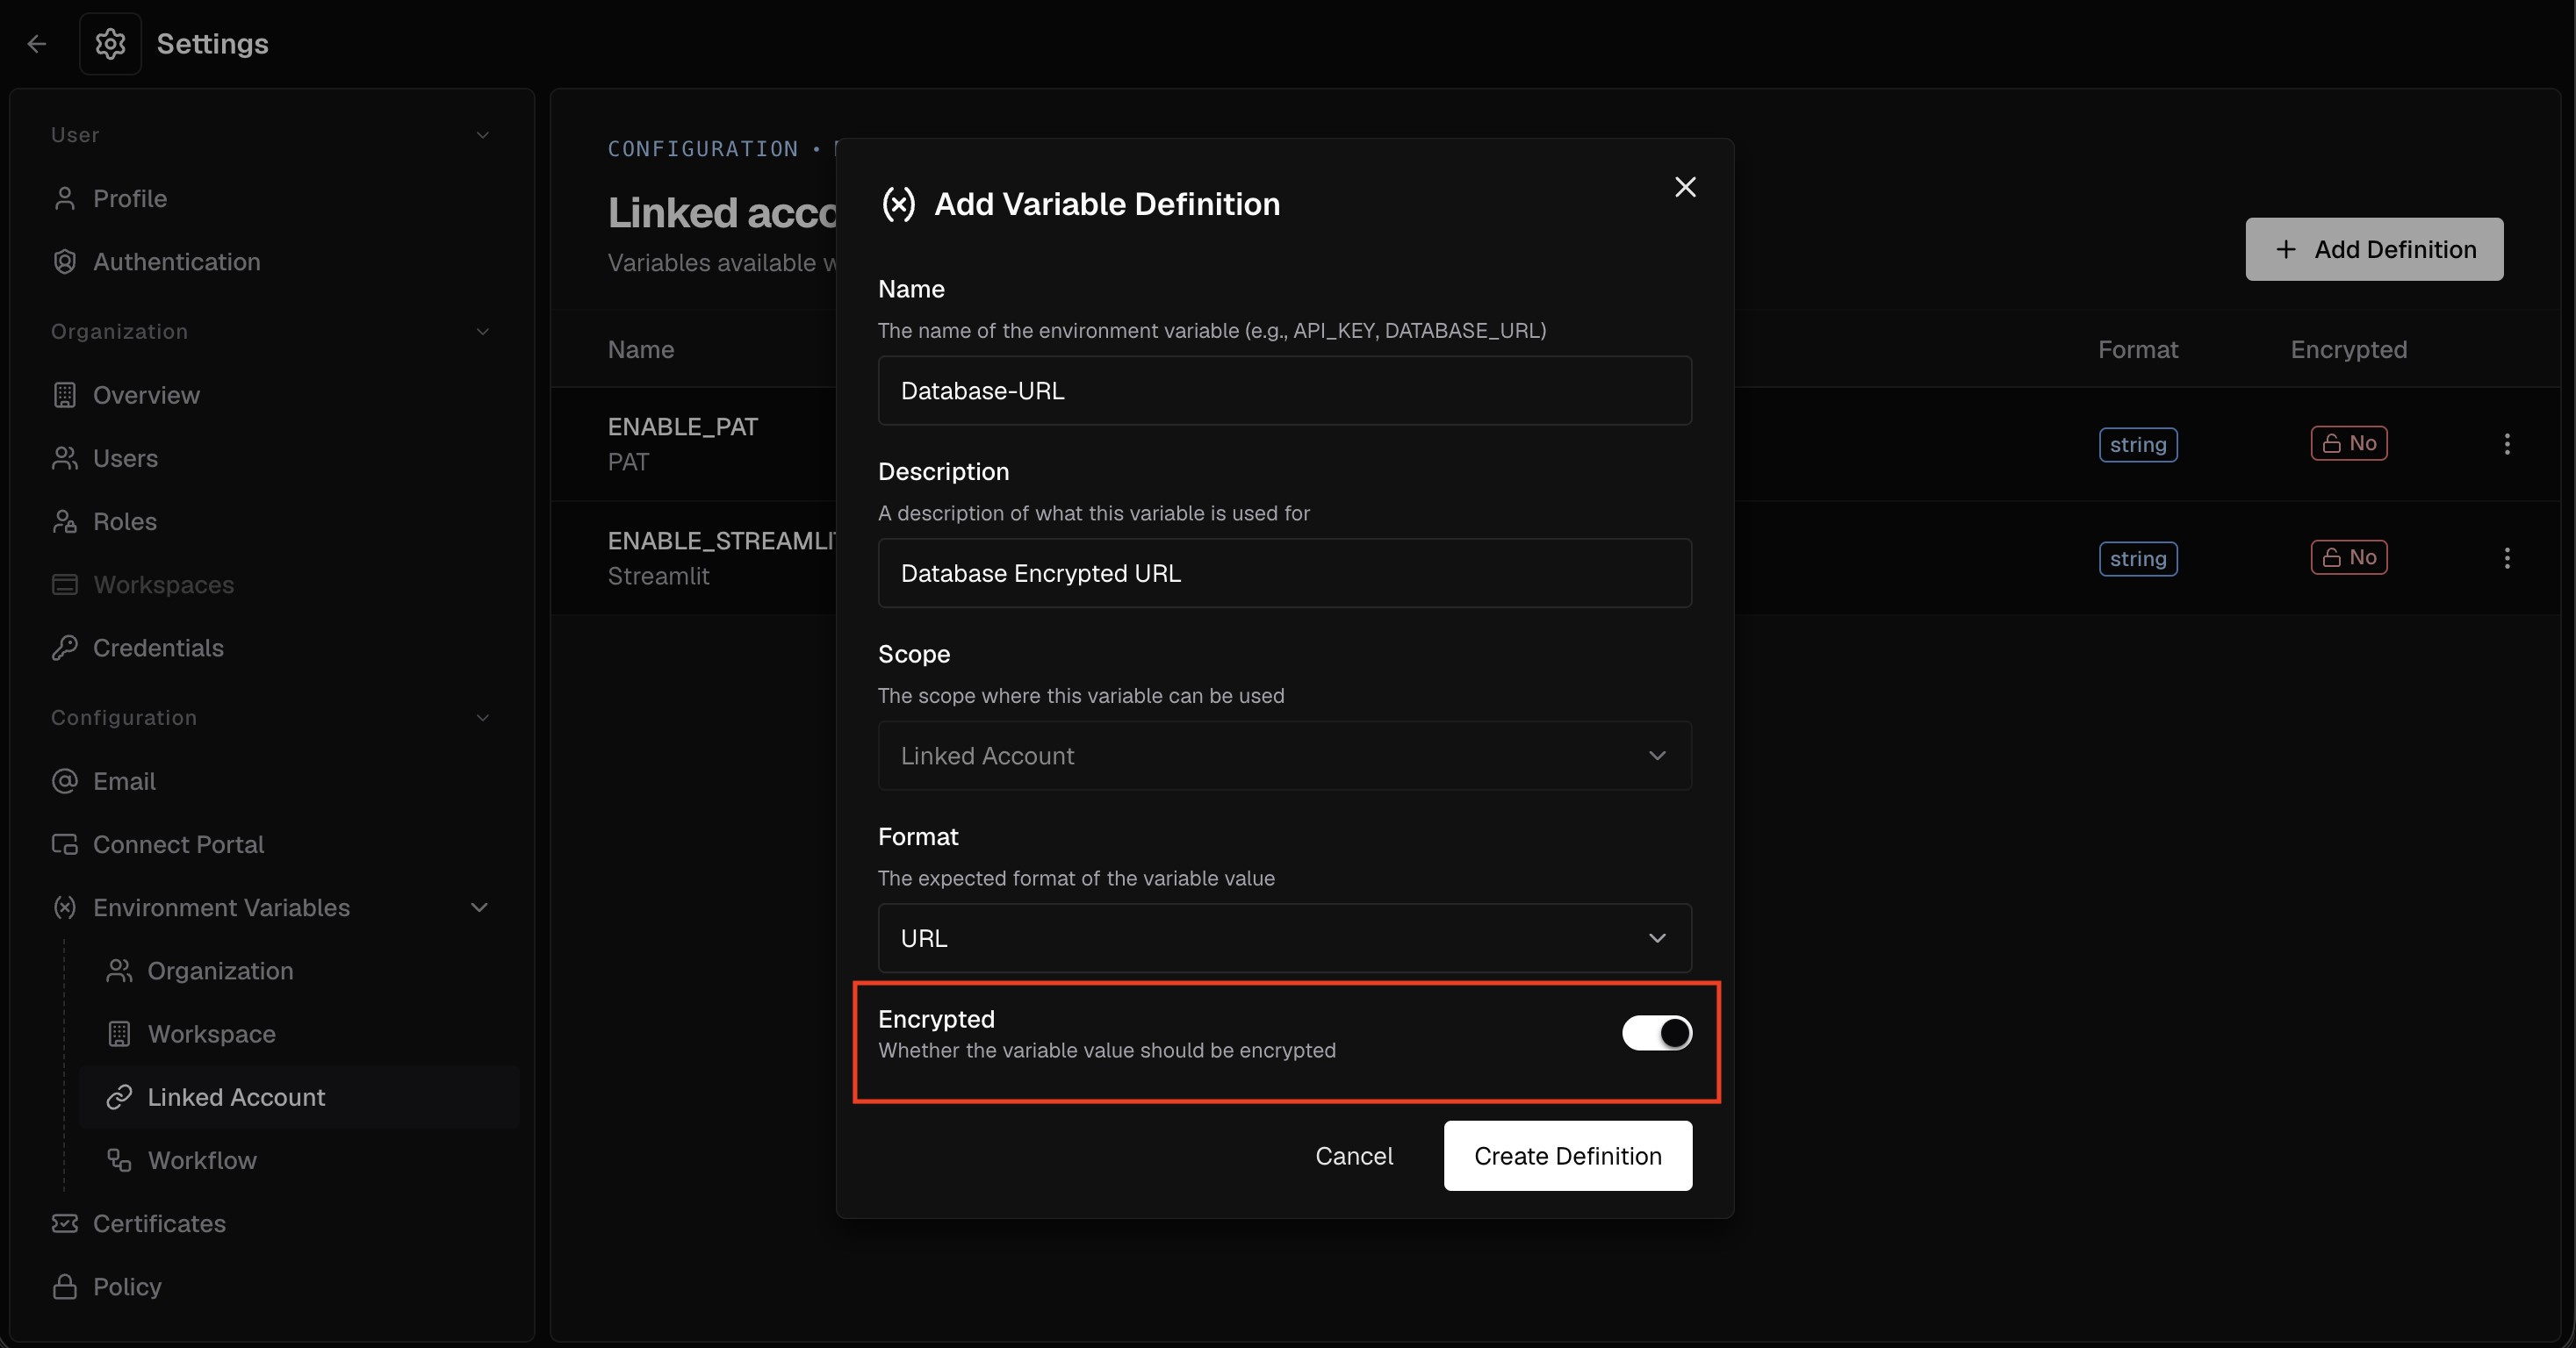Click the Credentials key icon
The height and width of the screenshot is (1348, 2576).
click(x=65, y=648)
